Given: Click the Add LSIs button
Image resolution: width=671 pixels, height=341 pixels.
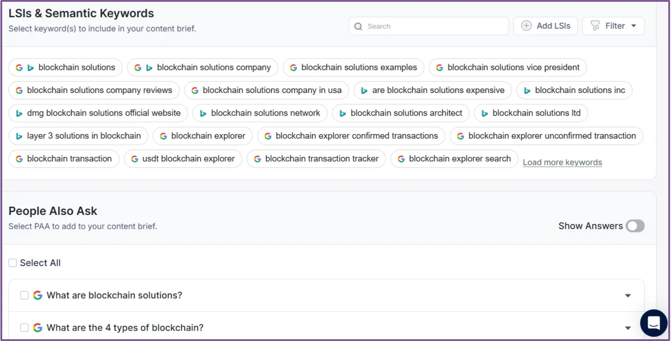Looking at the screenshot, I should [x=545, y=26].
